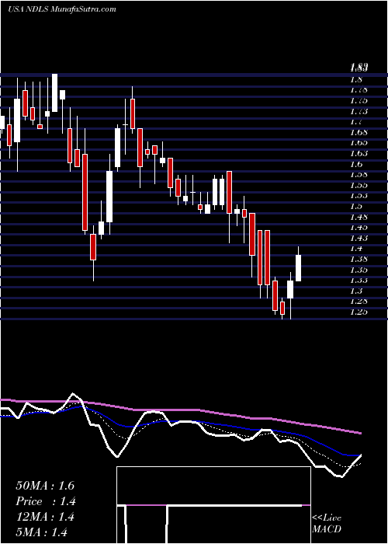Click the <<Live label
388x544 pixels.
327,518
